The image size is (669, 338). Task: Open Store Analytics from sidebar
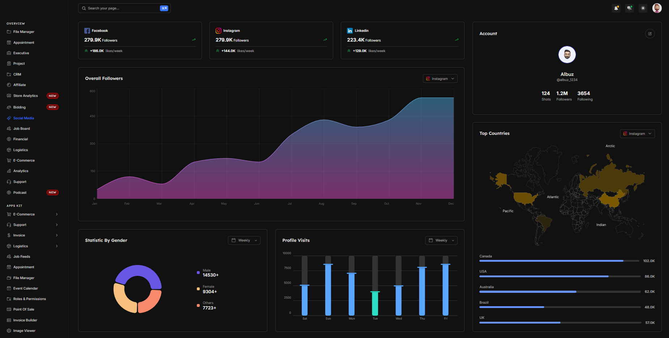point(25,96)
